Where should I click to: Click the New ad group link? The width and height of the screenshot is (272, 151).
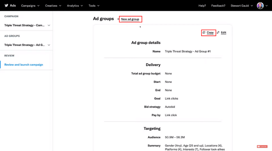(x=130, y=19)
